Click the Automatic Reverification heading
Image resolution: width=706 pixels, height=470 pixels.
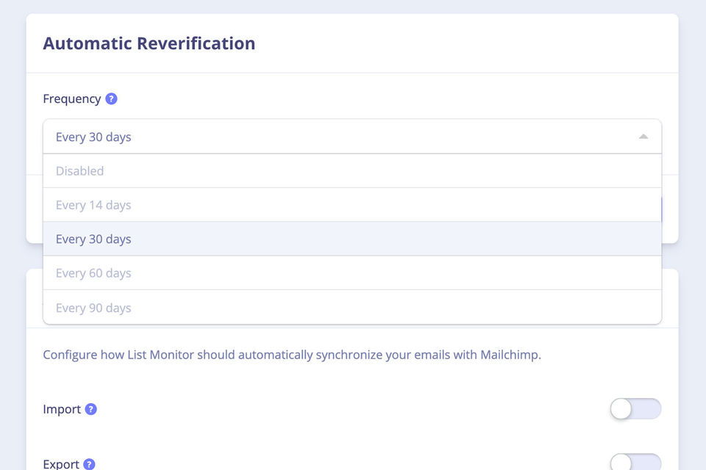149,43
